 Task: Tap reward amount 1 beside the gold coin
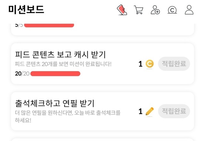tap(140, 64)
